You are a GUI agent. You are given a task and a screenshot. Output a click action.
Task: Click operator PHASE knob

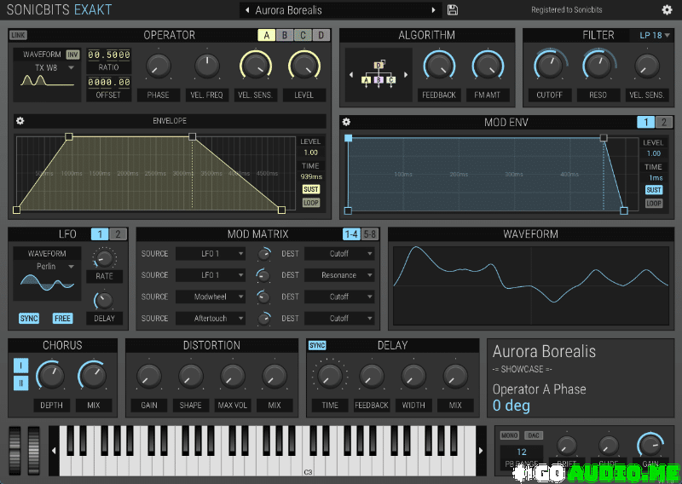159,66
